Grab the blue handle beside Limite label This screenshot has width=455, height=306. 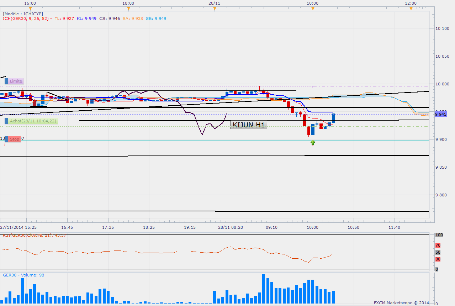click(x=6, y=81)
